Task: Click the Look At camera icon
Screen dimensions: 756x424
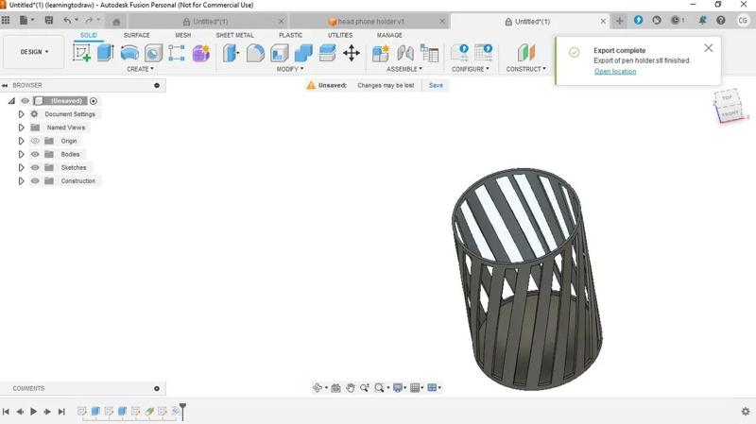Action: [x=336, y=387]
